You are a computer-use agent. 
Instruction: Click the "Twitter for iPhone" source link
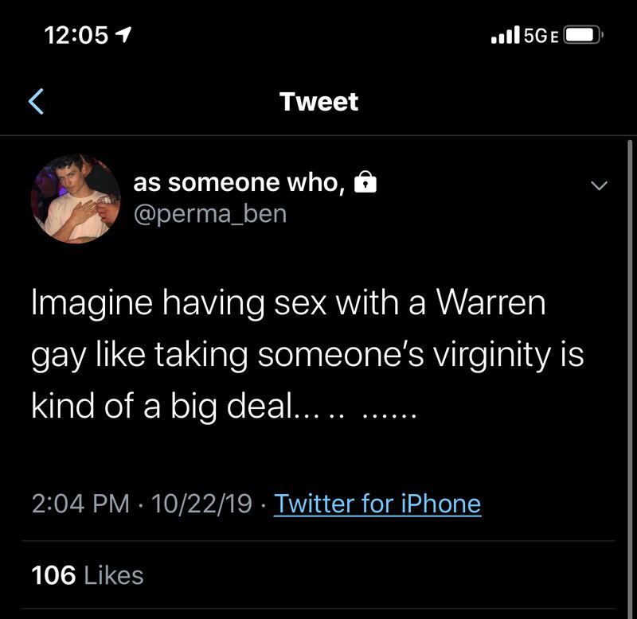coord(377,504)
